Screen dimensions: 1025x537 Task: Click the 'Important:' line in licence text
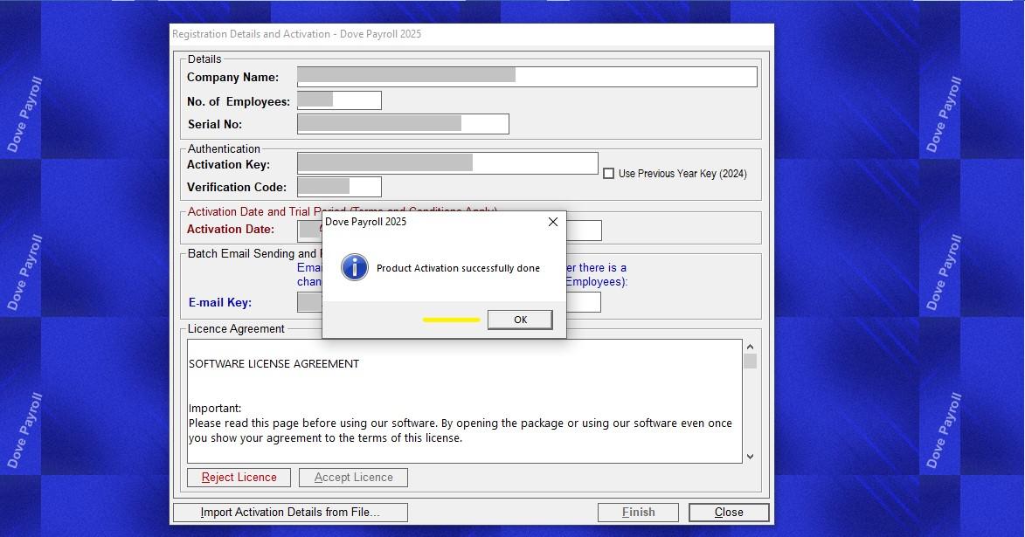coord(215,409)
